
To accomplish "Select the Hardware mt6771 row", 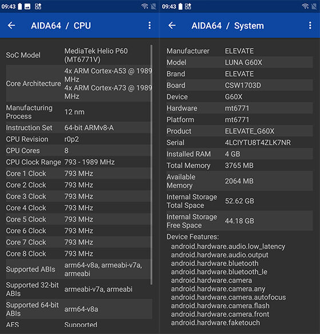I will (239, 108).
